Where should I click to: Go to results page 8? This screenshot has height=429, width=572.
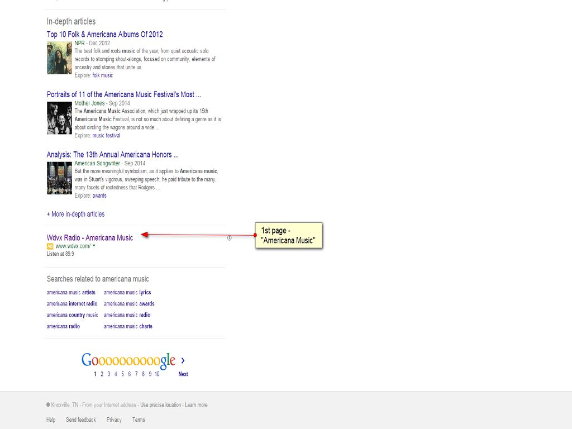click(143, 374)
